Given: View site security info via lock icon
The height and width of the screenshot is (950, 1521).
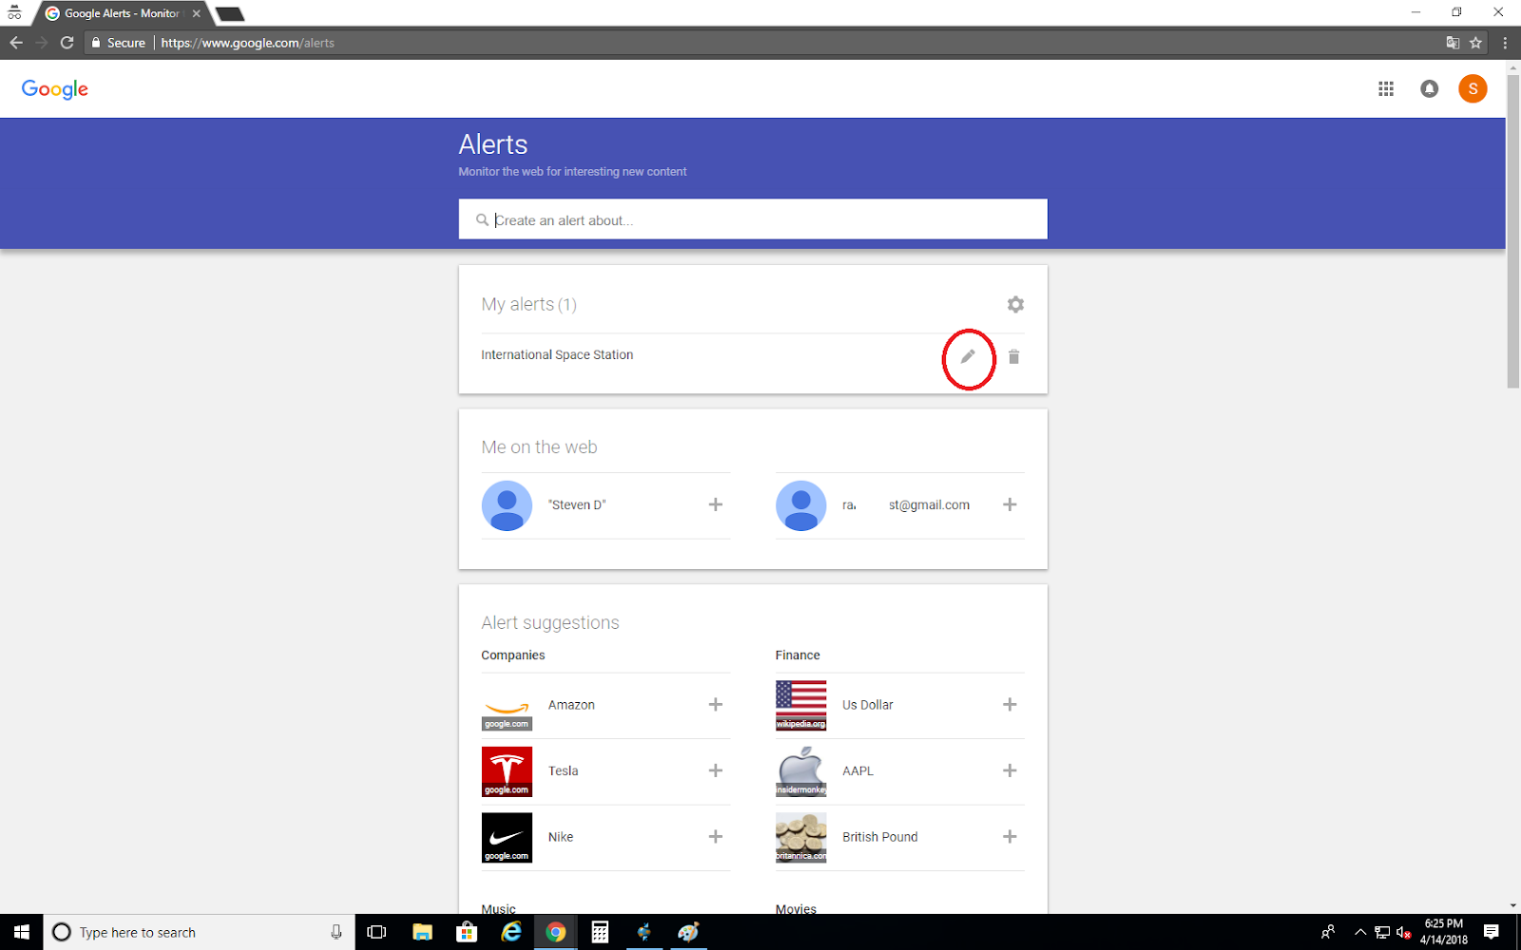Looking at the screenshot, I should point(96,43).
